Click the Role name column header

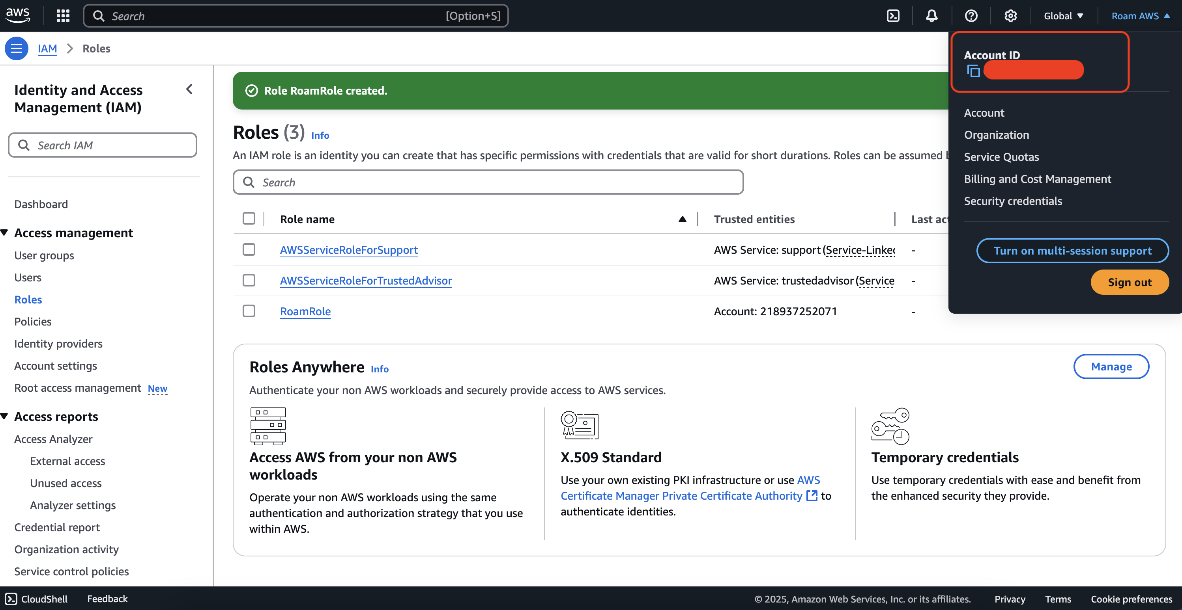pos(307,219)
